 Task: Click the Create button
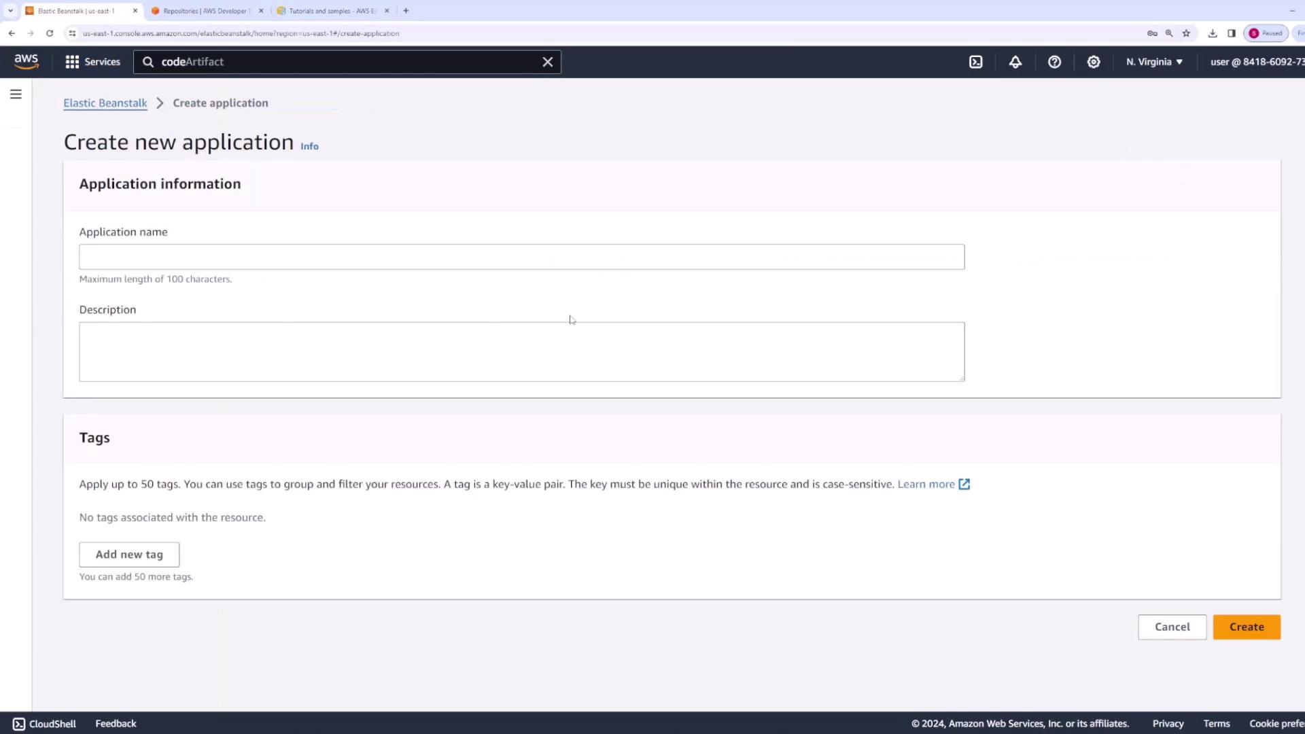click(1246, 627)
